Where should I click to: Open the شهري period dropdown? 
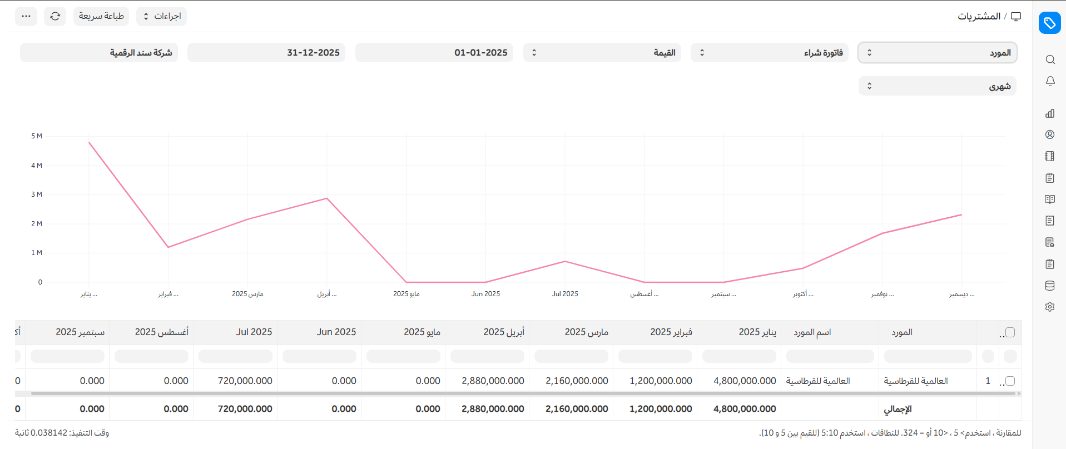[x=938, y=86]
